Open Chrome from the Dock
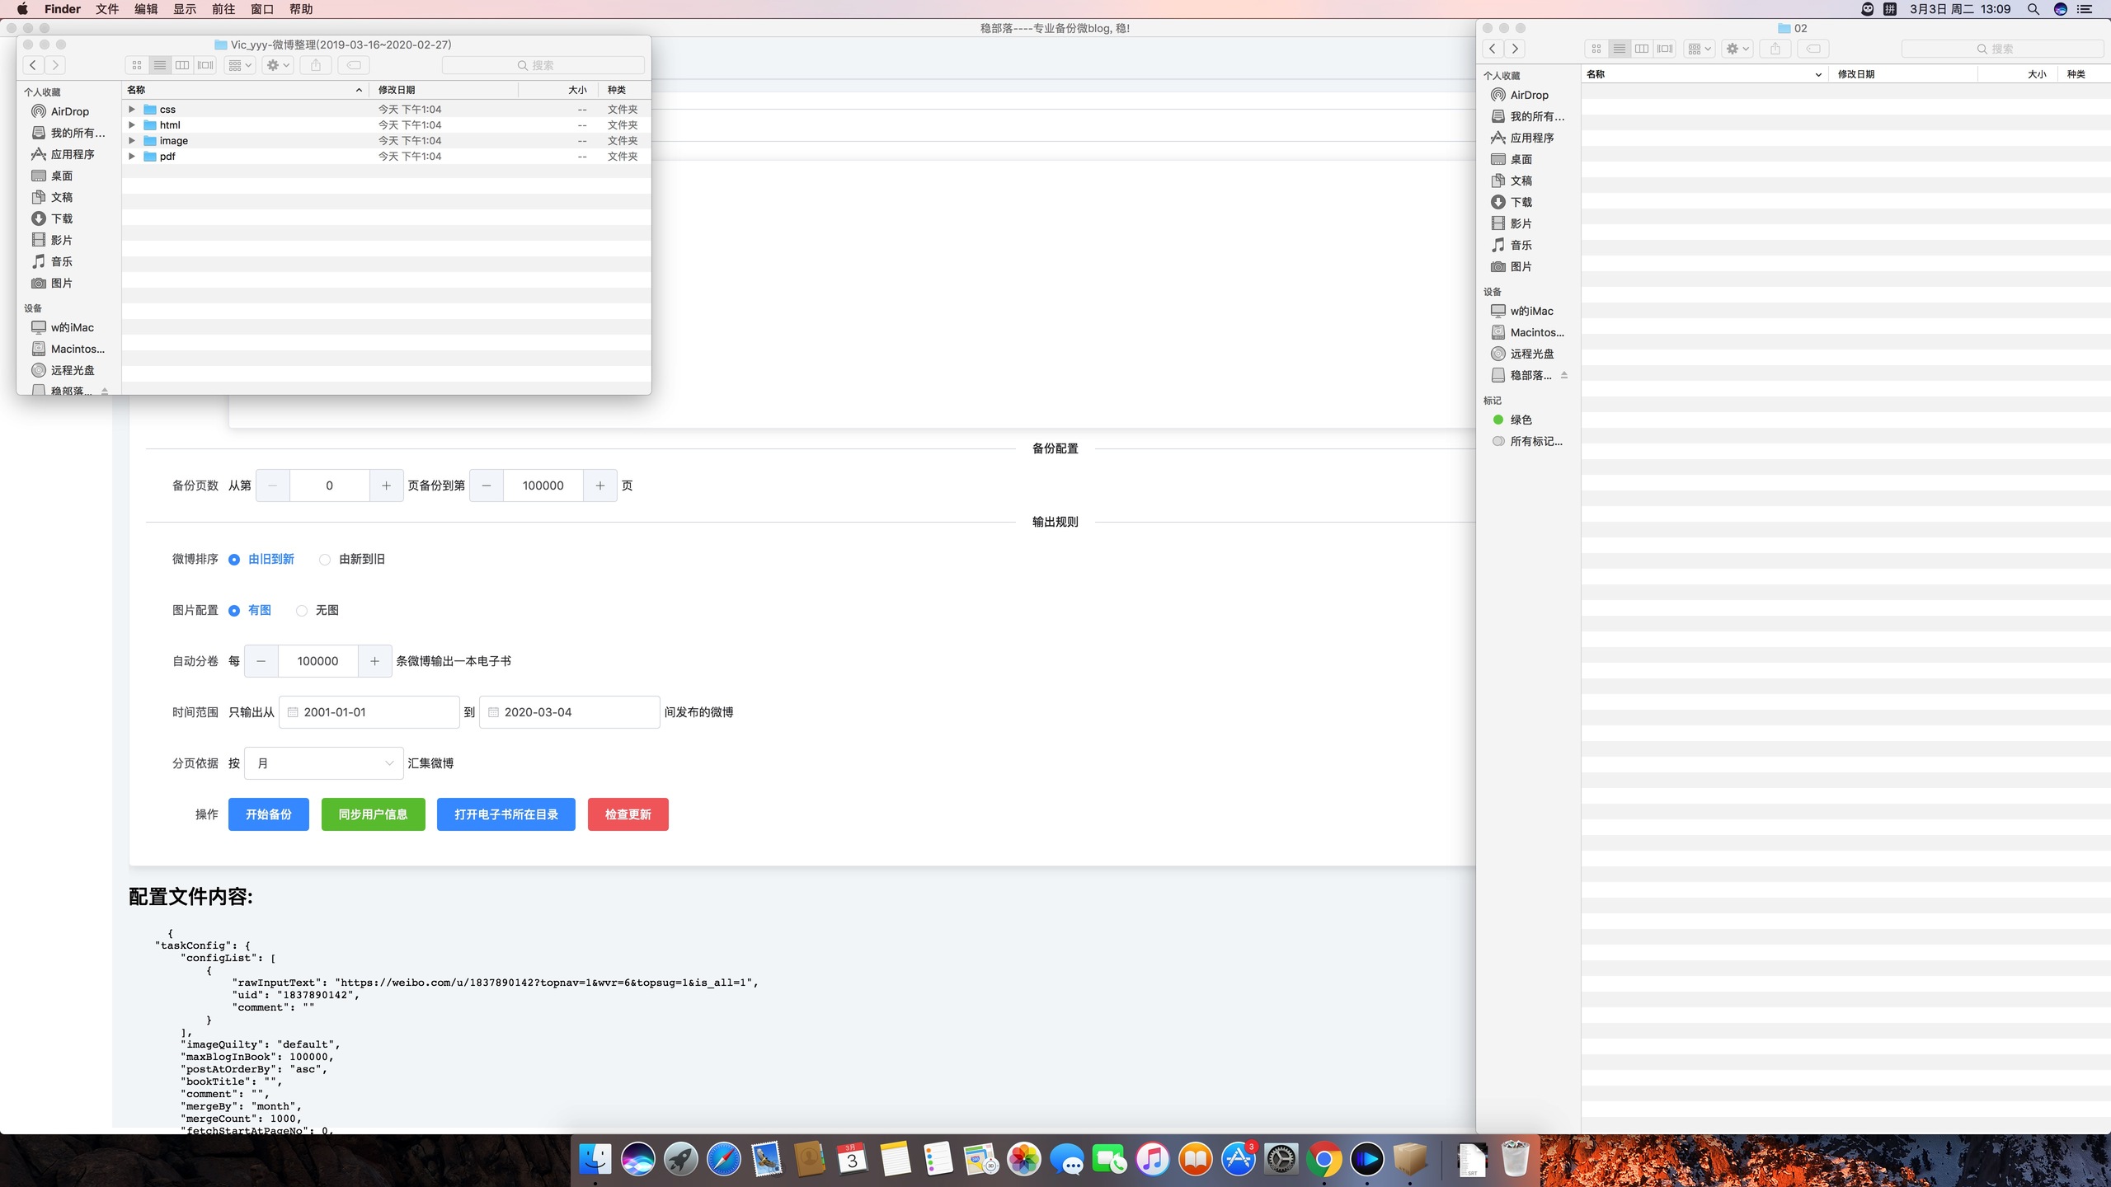This screenshot has width=2111, height=1187. pos(1323,1160)
